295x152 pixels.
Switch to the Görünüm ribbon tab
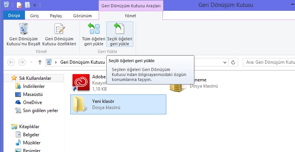click(83, 16)
